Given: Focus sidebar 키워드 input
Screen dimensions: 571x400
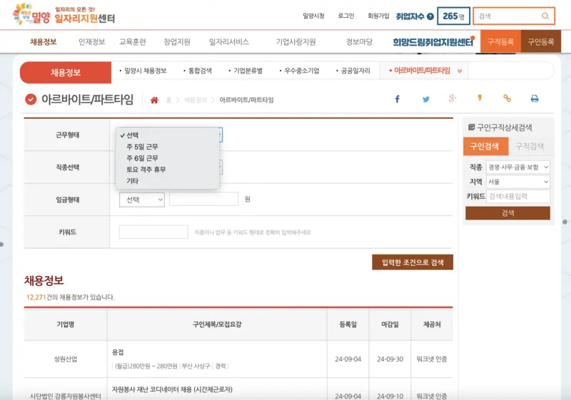Looking at the screenshot, I should click(518, 196).
